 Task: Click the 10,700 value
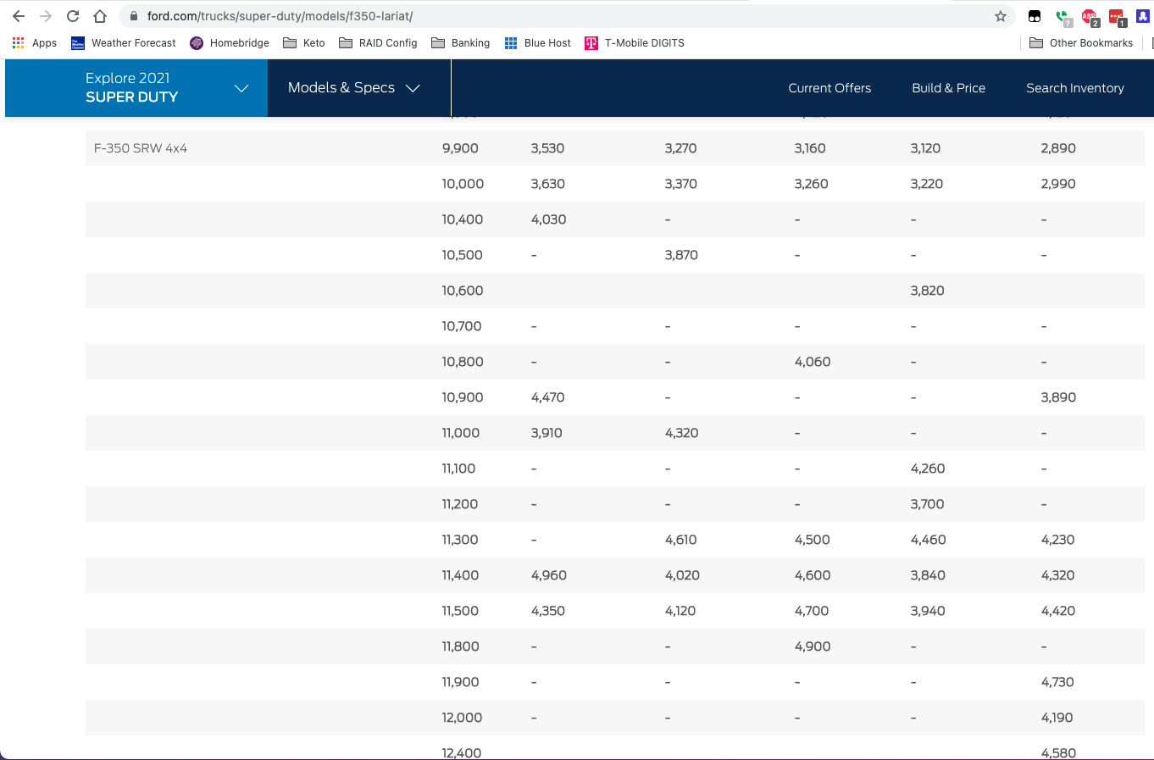[462, 326]
